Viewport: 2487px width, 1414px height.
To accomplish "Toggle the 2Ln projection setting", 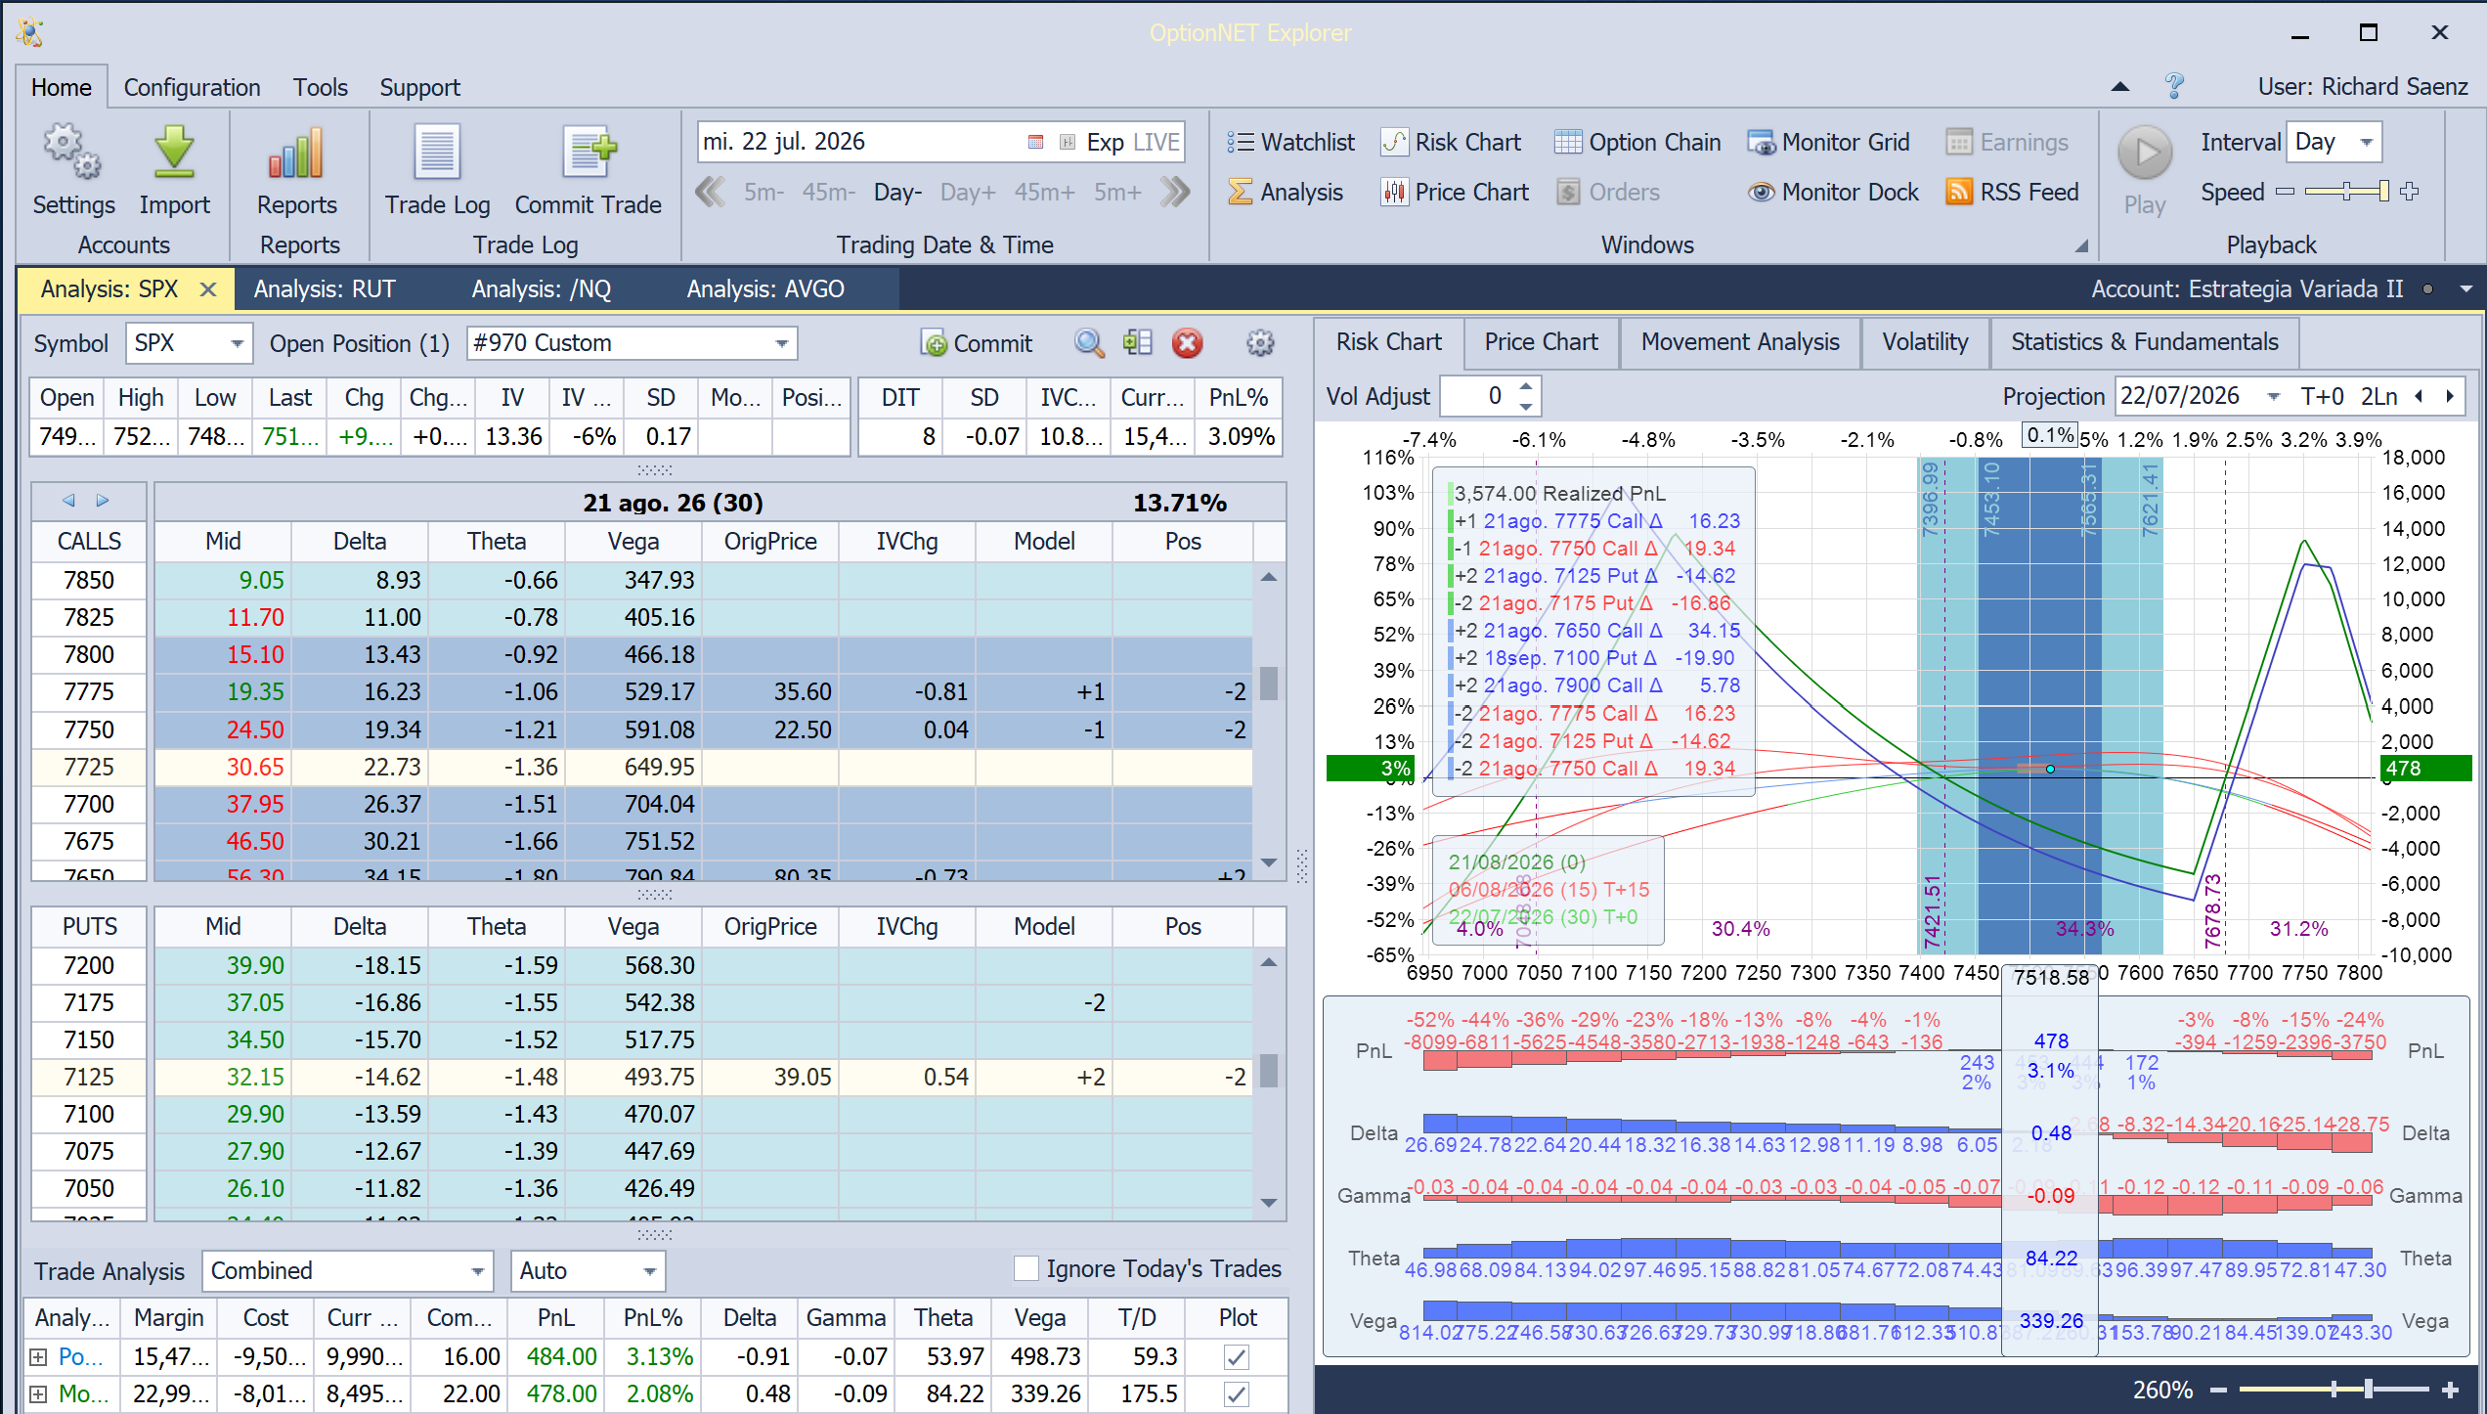I will (2379, 396).
